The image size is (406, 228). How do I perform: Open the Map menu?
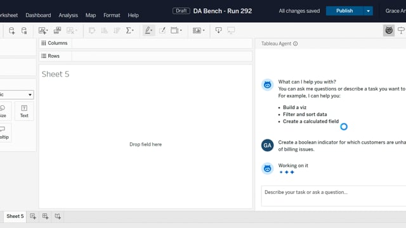click(x=91, y=15)
